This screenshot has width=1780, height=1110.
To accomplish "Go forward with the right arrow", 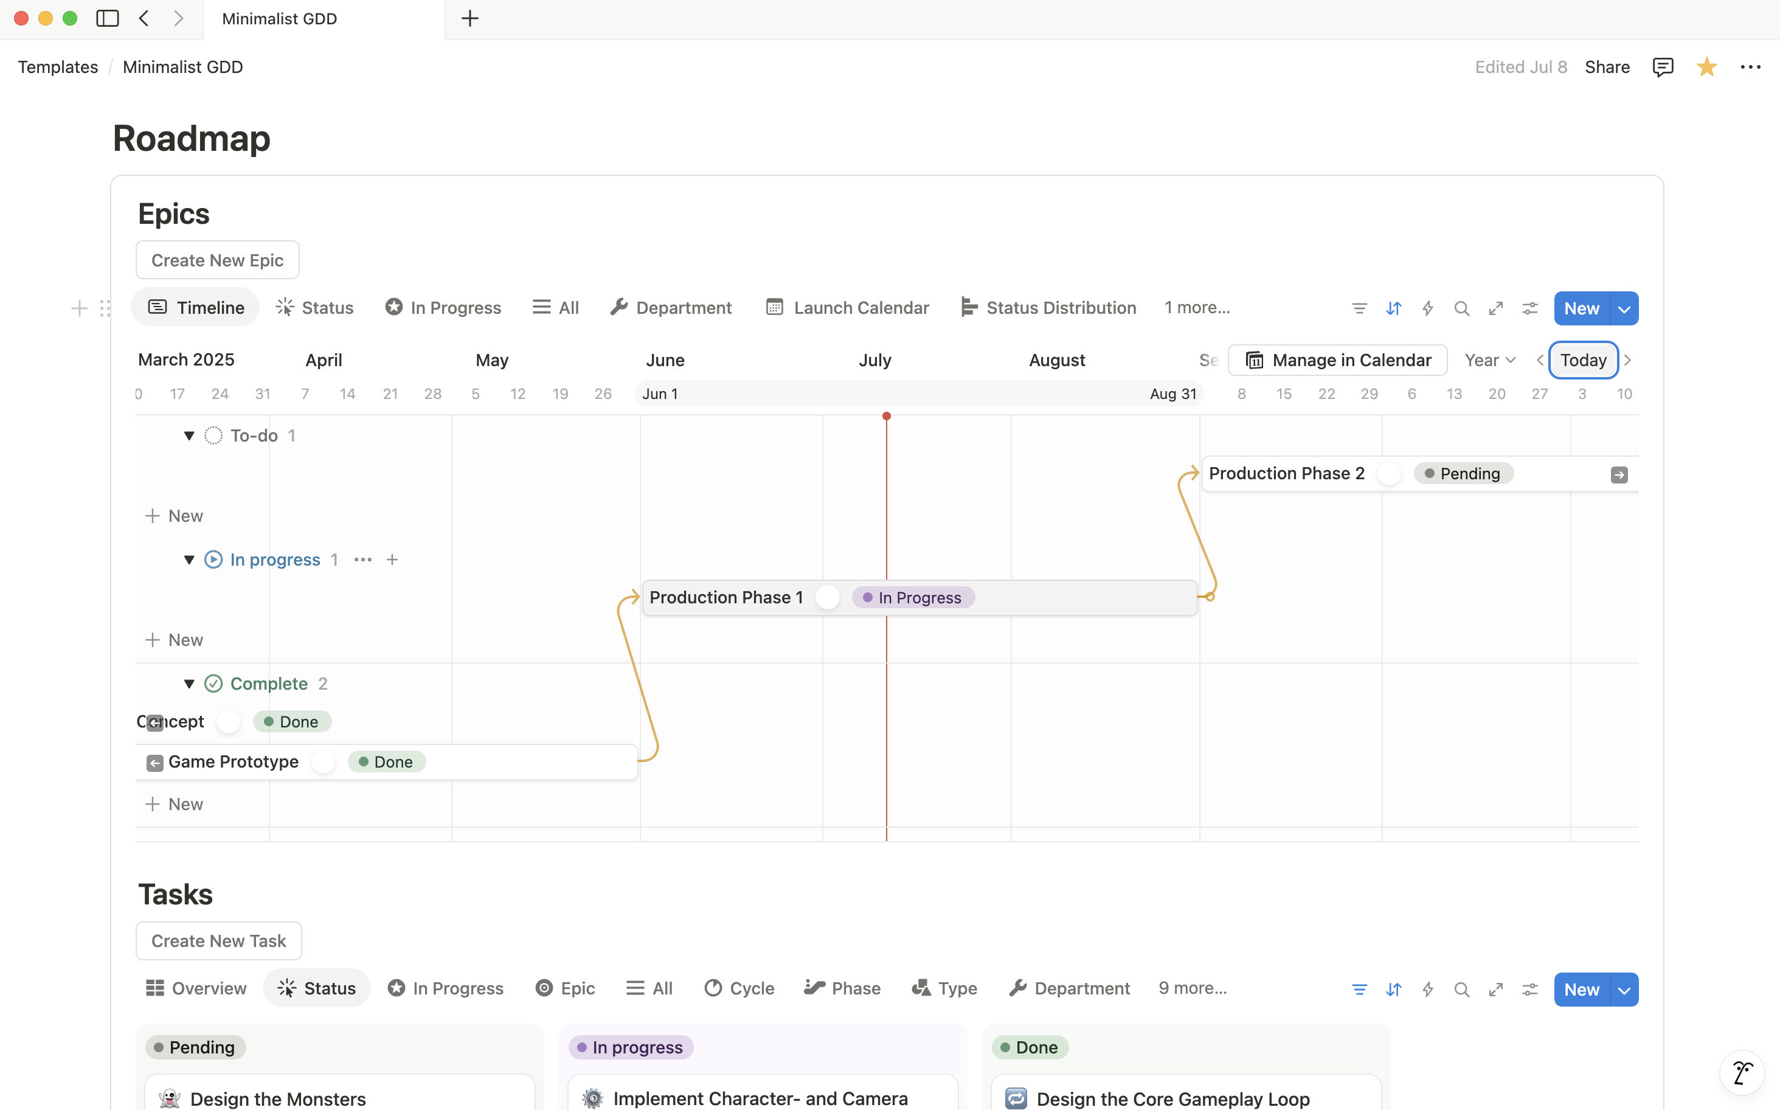I will click(x=178, y=18).
